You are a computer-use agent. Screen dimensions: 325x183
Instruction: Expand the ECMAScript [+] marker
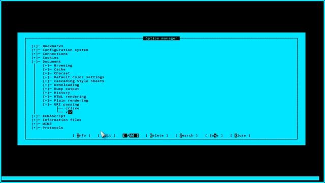35,116
